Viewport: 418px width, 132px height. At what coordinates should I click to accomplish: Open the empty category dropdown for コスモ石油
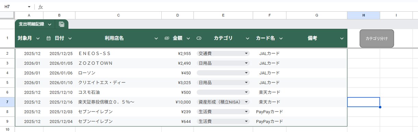(x=246, y=92)
